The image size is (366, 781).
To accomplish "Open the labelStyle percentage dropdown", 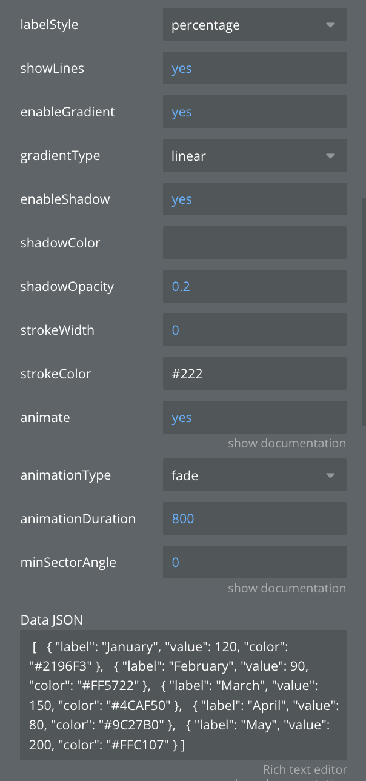I will coord(254,25).
